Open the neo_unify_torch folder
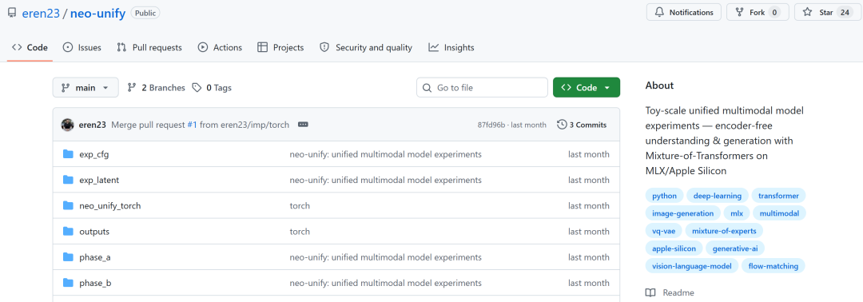863x302 pixels. pyautogui.click(x=110, y=206)
